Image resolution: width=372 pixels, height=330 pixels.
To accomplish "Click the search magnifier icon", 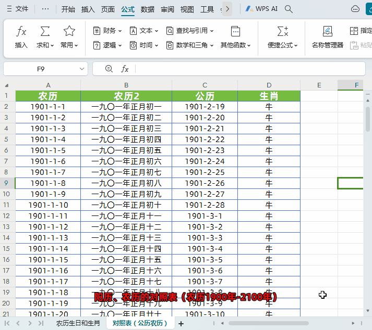I will (289, 9).
